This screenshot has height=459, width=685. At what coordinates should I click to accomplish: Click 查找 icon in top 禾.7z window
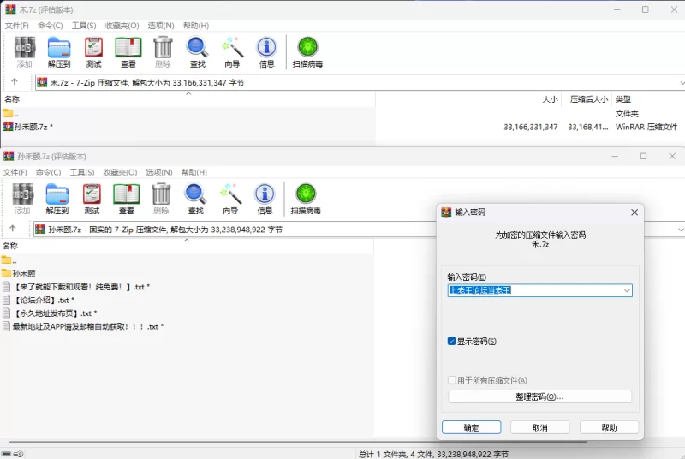[x=198, y=52]
